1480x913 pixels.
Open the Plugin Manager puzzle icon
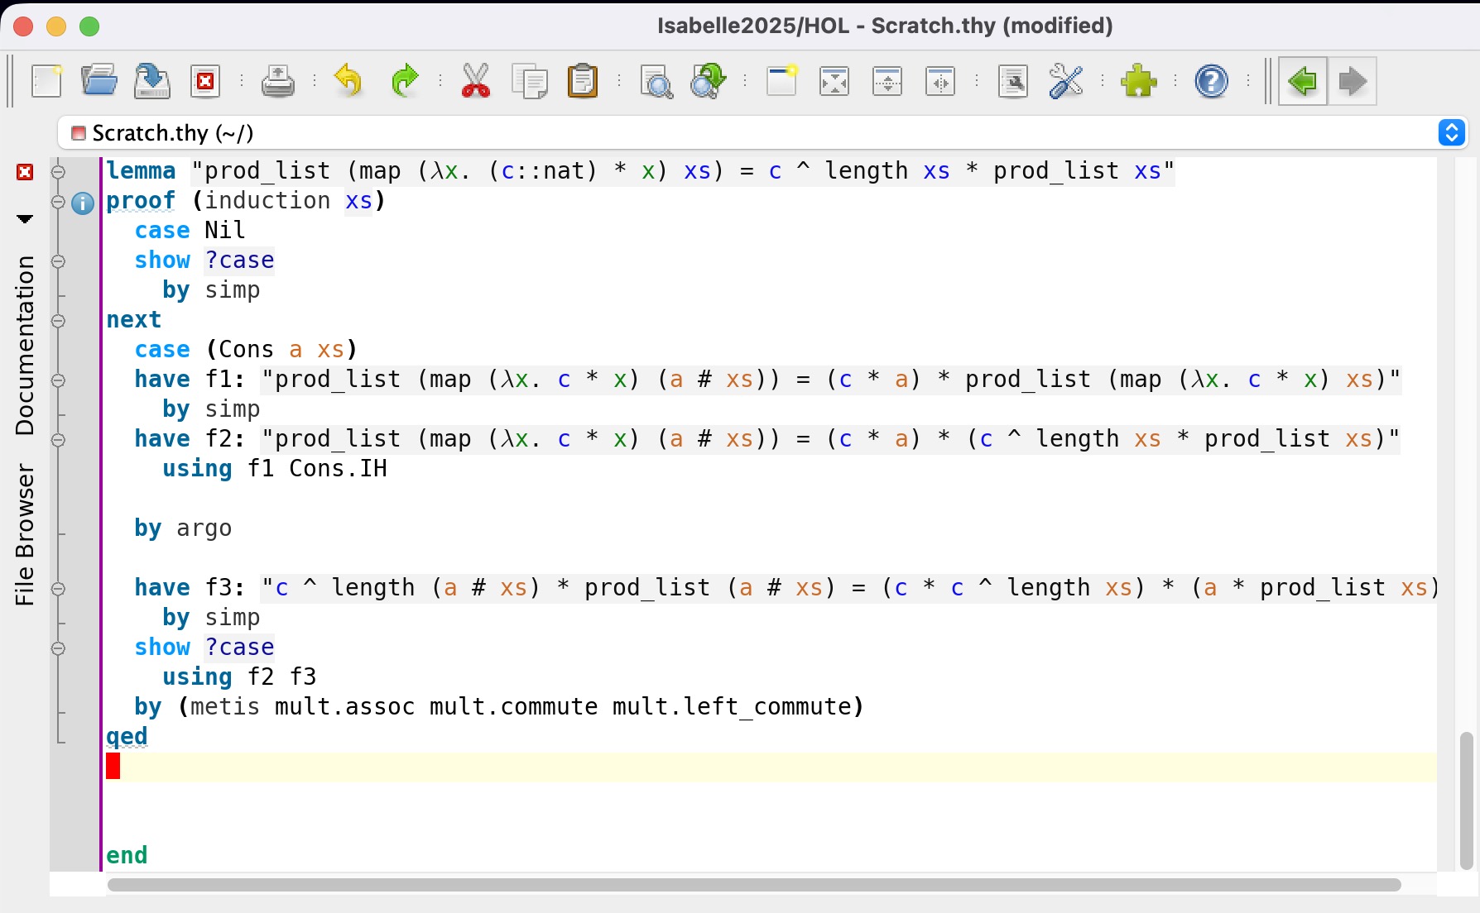click(x=1139, y=81)
